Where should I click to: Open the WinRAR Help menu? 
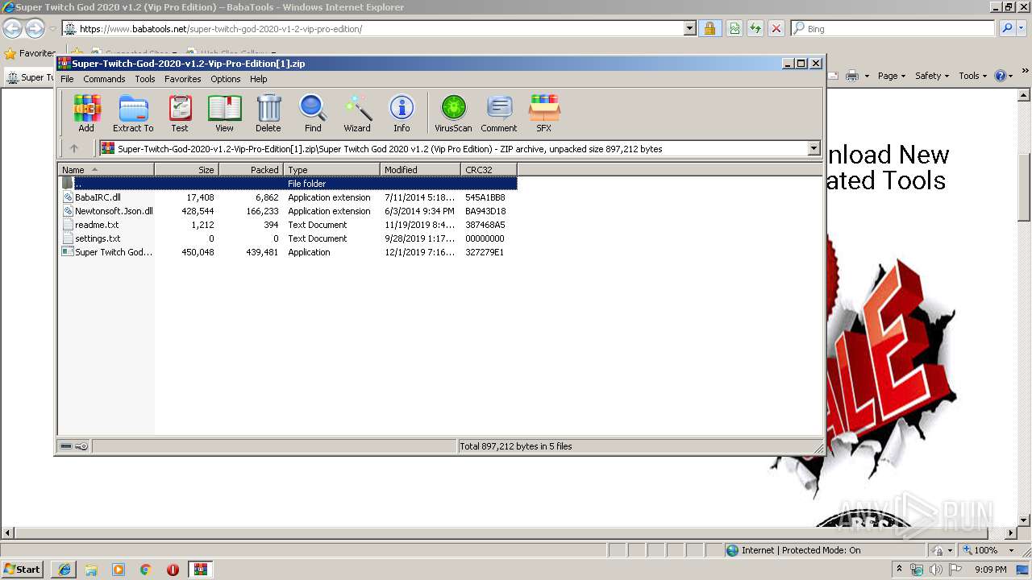click(259, 79)
